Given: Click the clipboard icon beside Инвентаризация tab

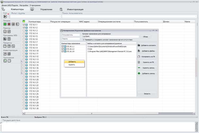Looking at the screenshot, I should [x=61, y=9].
